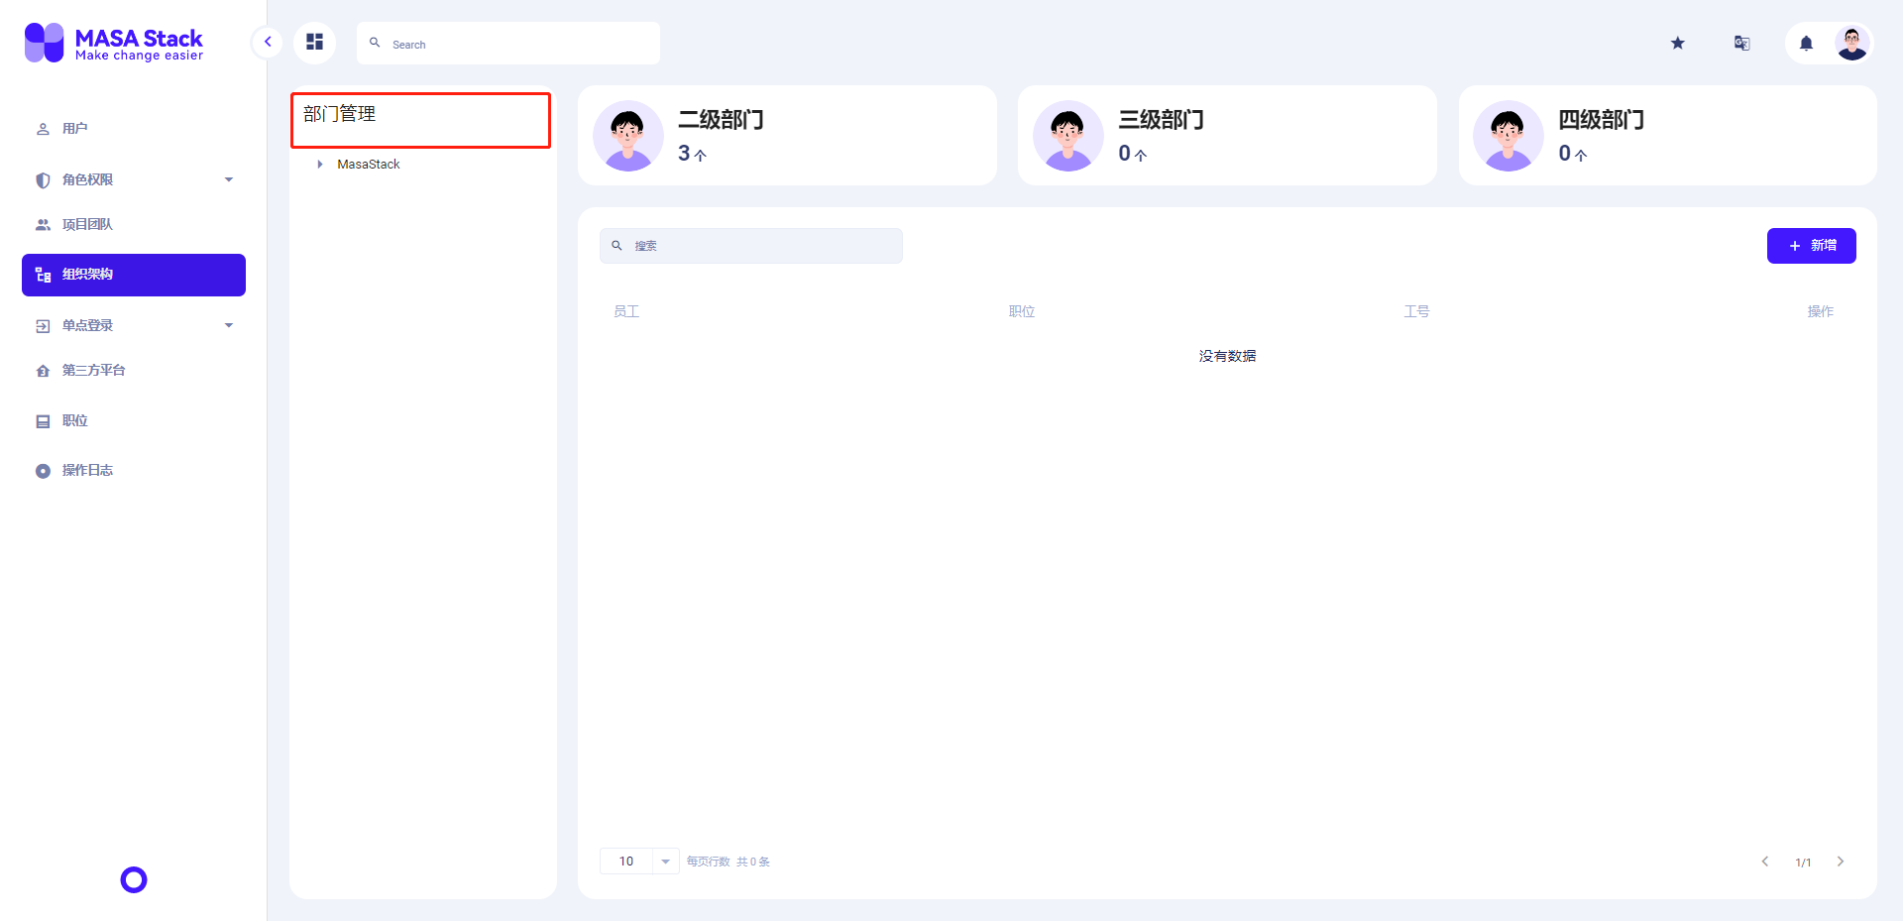The image size is (1903, 921).
Task: Click the purple circle icon at sidebar bottom
Action: [x=134, y=879]
